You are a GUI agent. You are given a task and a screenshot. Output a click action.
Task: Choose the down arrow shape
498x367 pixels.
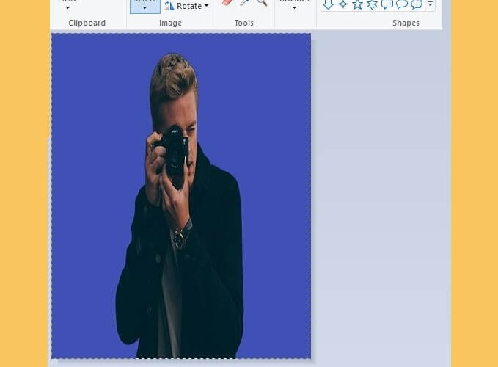coord(328,4)
